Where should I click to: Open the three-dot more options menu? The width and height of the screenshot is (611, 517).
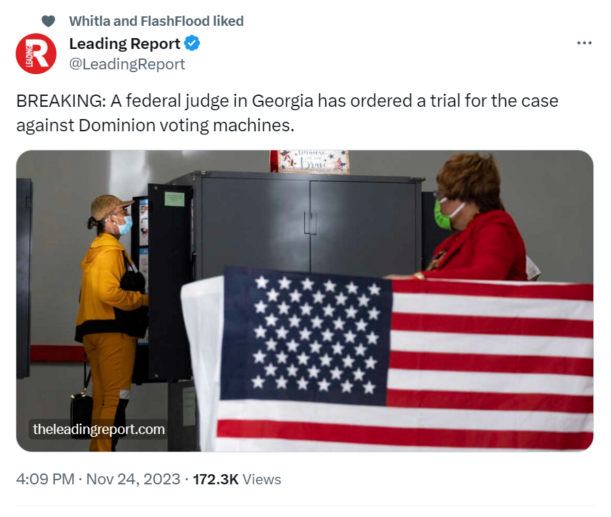point(584,43)
